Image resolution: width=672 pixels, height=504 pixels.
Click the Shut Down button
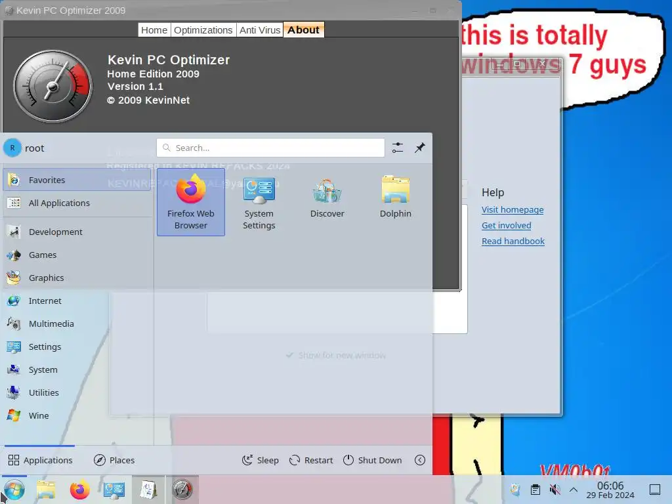click(x=373, y=460)
